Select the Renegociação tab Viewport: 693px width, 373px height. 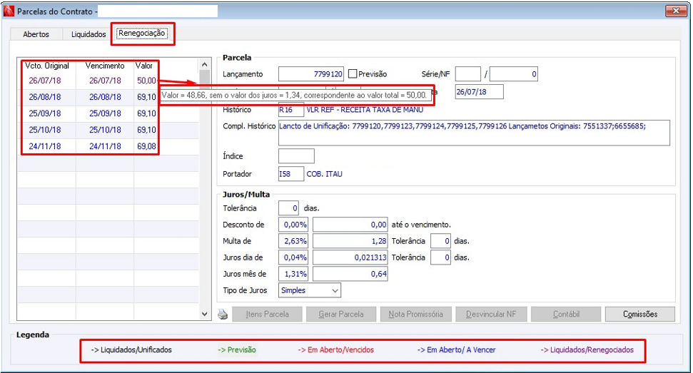(x=142, y=33)
